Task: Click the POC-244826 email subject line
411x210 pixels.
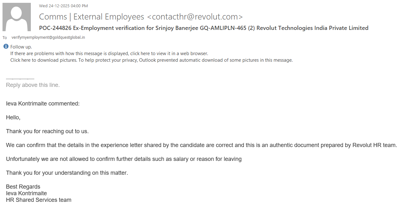Action: pyautogui.click(x=204, y=28)
